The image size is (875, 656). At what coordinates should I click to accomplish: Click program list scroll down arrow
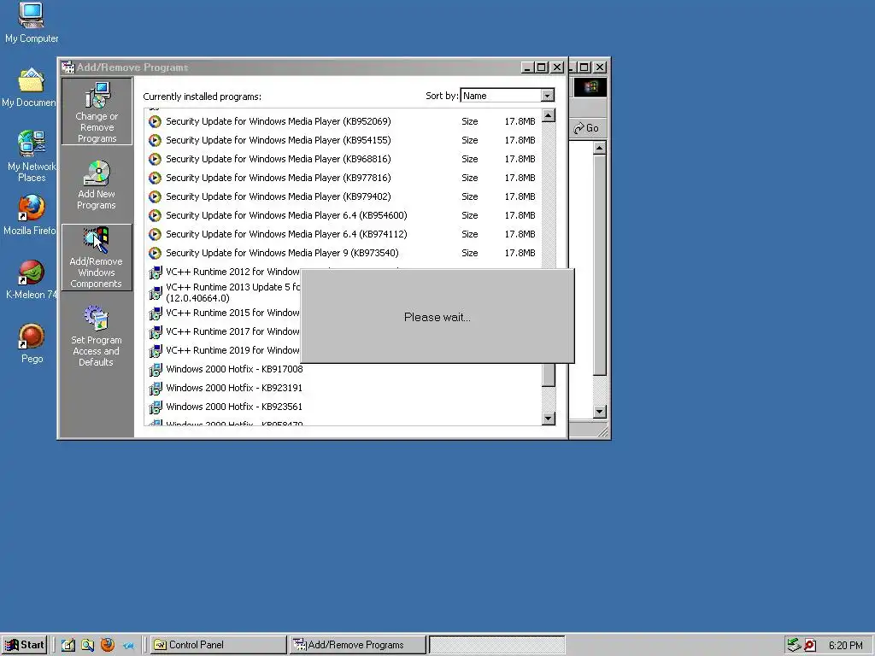tap(549, 419)
